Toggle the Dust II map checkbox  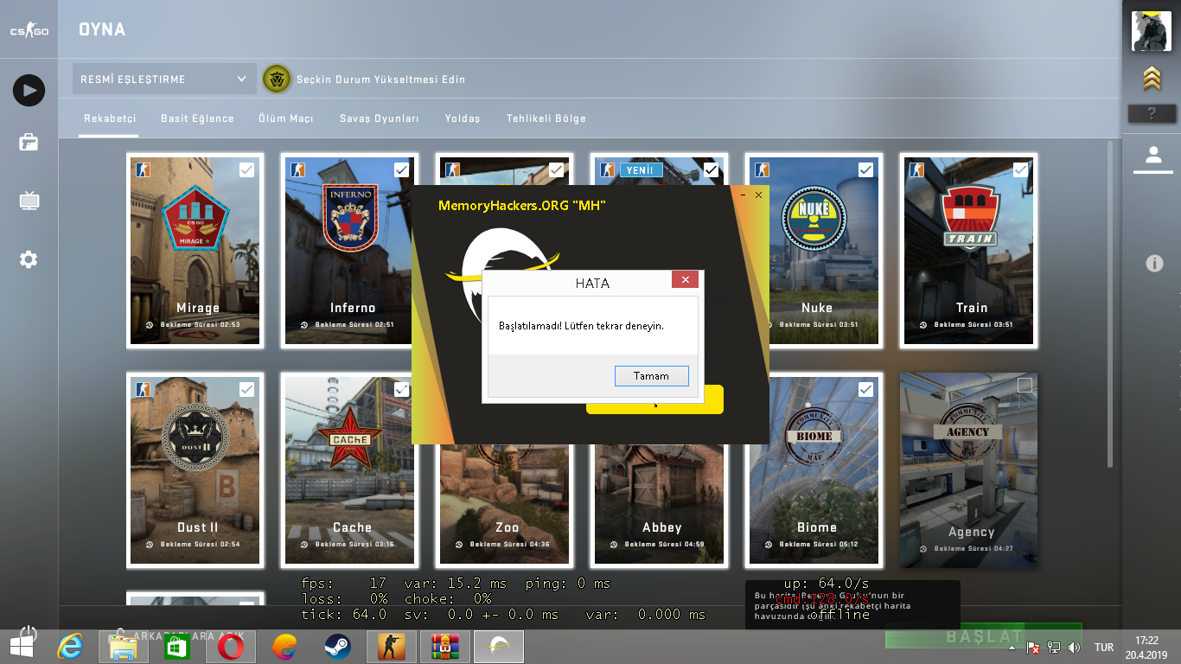click(x=246, y=390)
